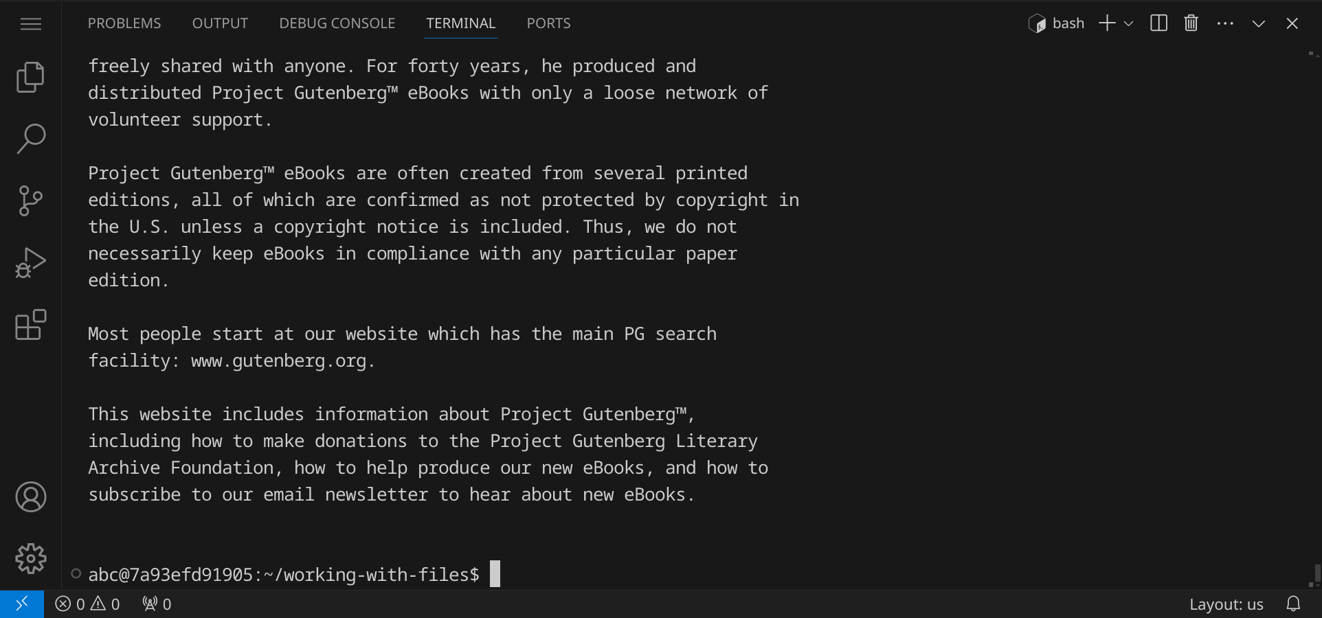Open the Search view in the activity bar

coord(30,139)
